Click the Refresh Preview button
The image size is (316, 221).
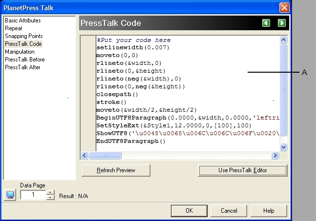(x=116, y=170)
